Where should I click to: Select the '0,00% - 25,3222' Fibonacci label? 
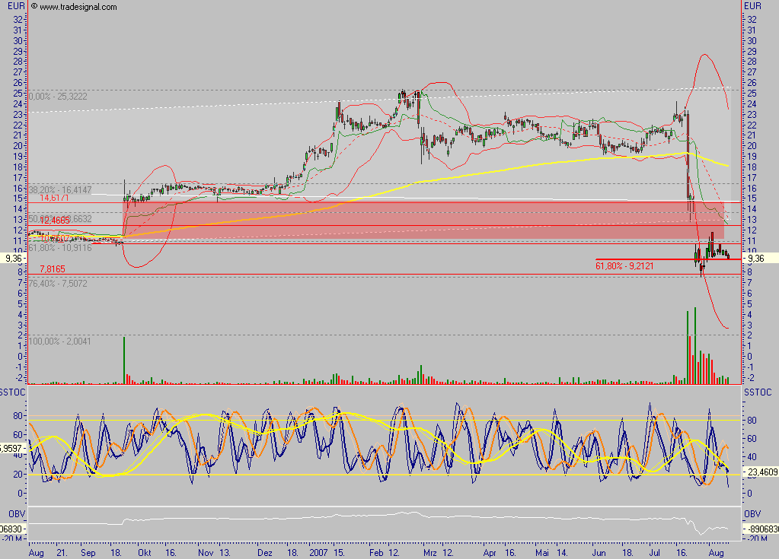[59, 97]
